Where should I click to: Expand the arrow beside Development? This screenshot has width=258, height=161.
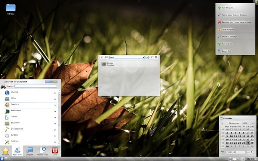pos(55,130)
